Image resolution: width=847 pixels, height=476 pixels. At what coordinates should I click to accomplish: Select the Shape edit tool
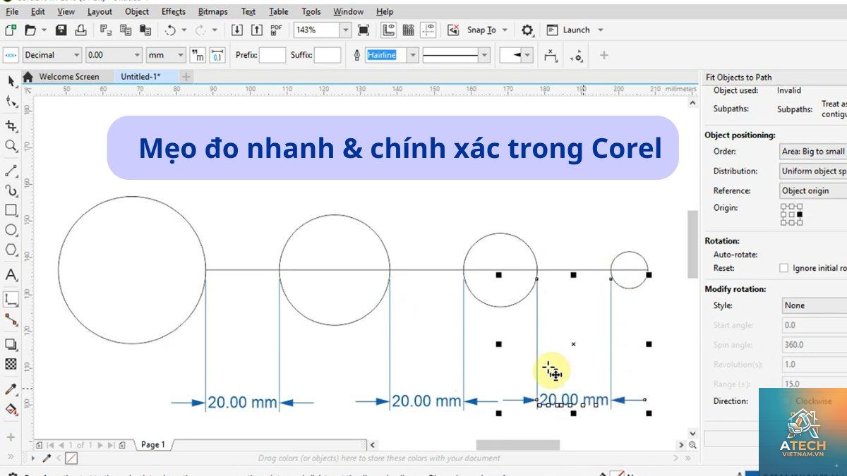(11, 102)
